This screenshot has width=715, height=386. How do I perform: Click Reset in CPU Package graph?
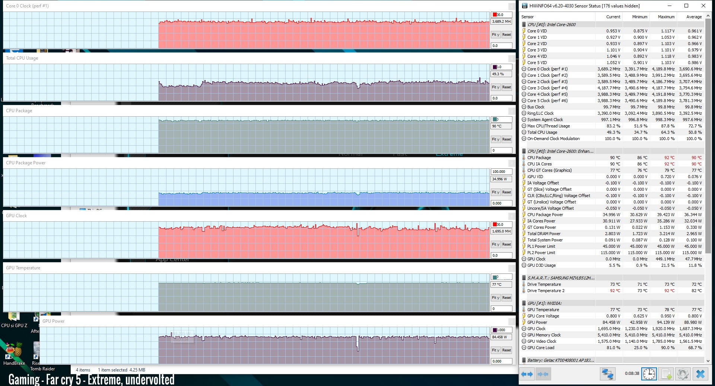506,139
